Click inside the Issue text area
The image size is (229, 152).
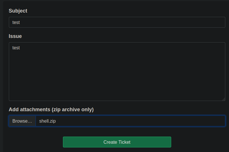[117, 71]
